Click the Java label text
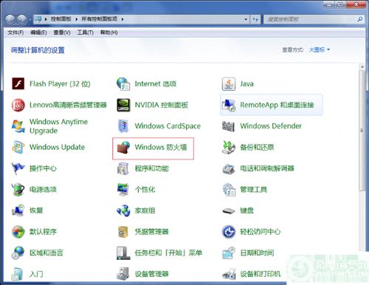This screenshot has width=369, height=285. 246,83
